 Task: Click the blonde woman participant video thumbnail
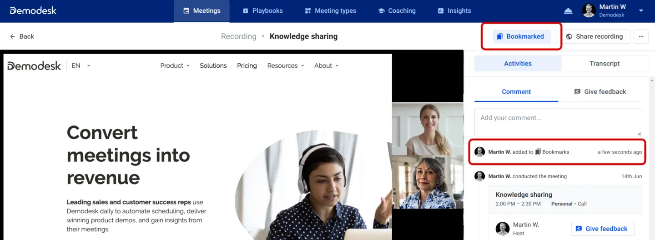[x=428, y=129]
